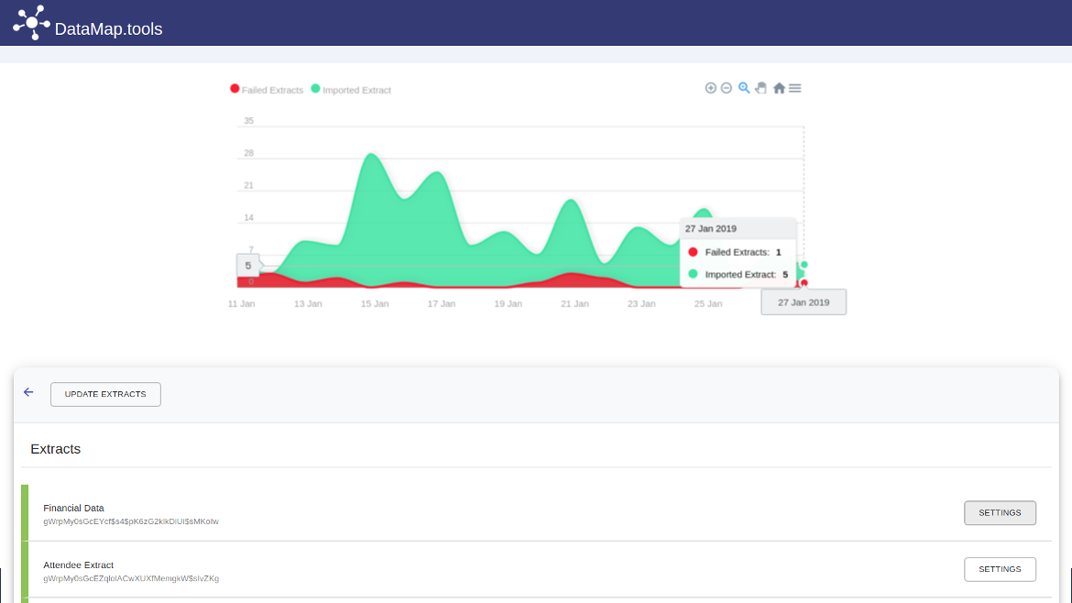Select the Extracts section header
The image size is (1072, 603).
tap(55, 449)
